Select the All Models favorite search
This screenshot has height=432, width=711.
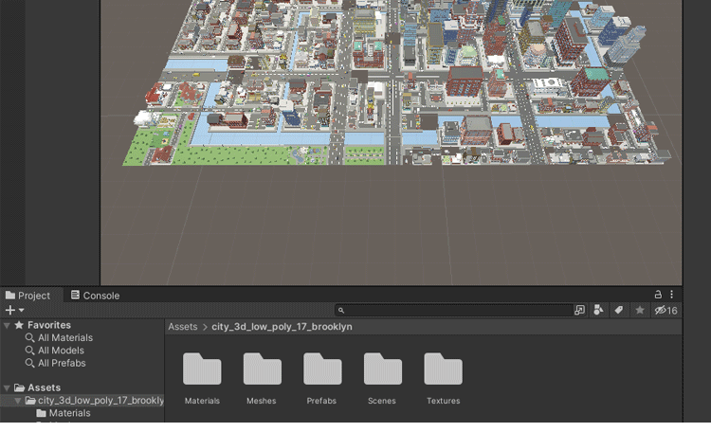(x=61, y=351)
